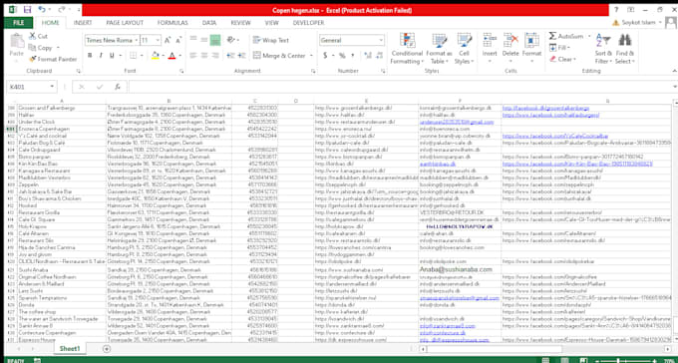
Task: Click the insert function fx icon
Action: 118,87
